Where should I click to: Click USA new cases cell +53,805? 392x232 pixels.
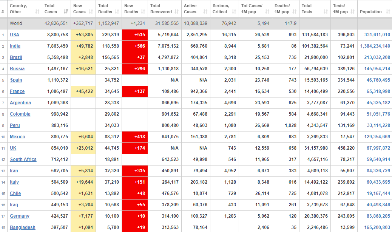[x=83, y=35]
